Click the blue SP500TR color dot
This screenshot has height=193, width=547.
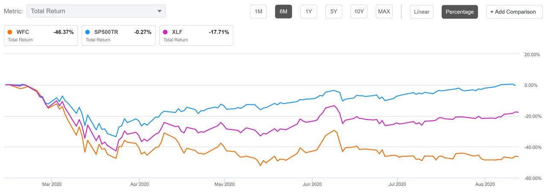coord(88,32)
